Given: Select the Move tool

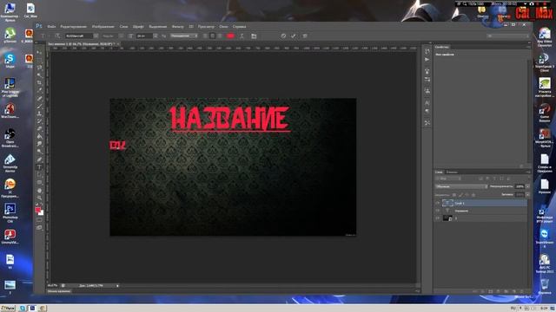Looking at the screenshot, I should click(39, 52).
